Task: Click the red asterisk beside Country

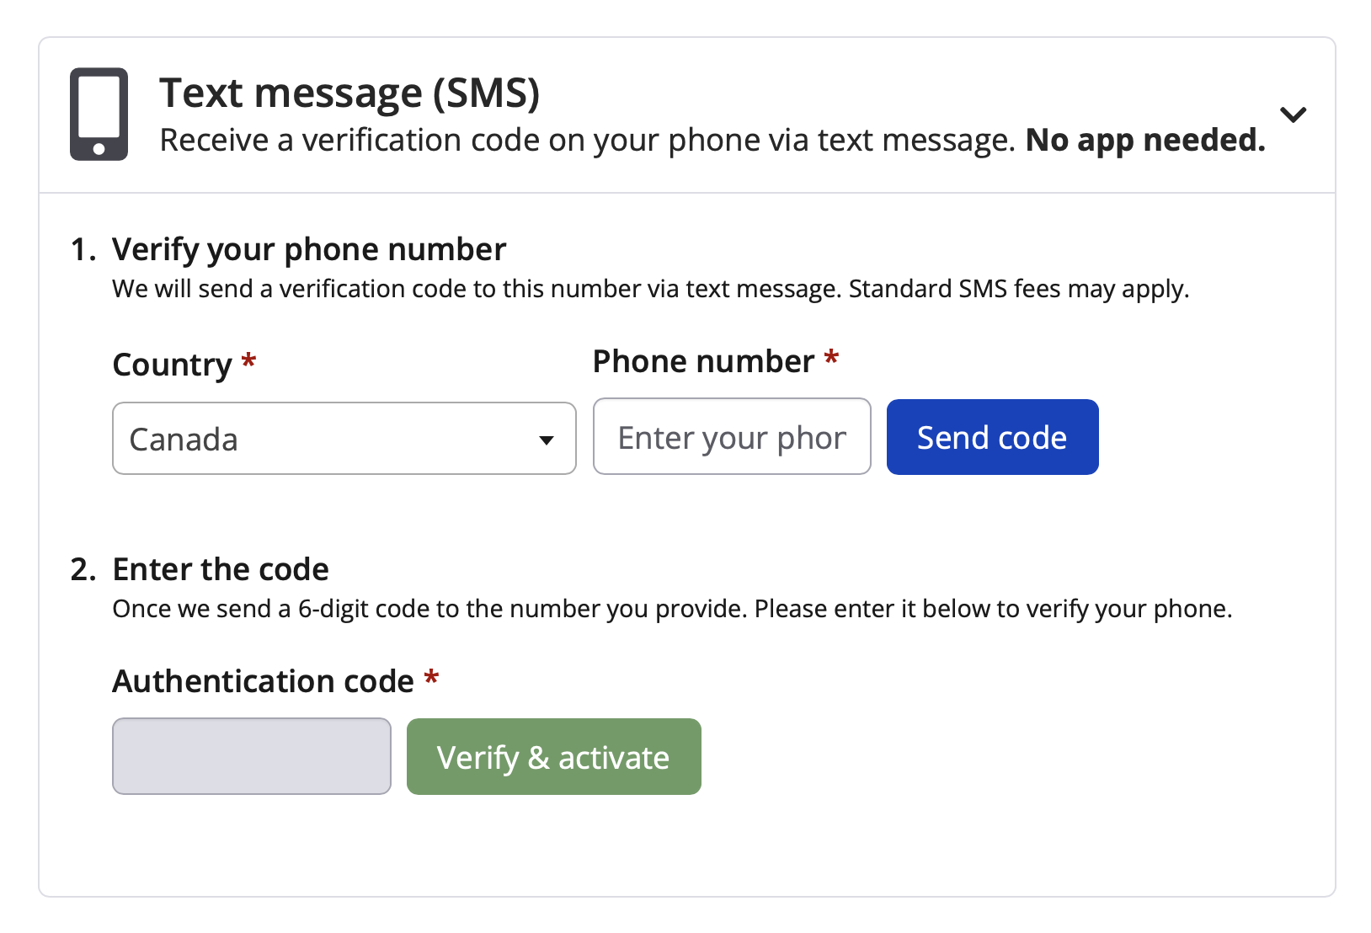Action: pyautogui.click(x=248, y=361)
